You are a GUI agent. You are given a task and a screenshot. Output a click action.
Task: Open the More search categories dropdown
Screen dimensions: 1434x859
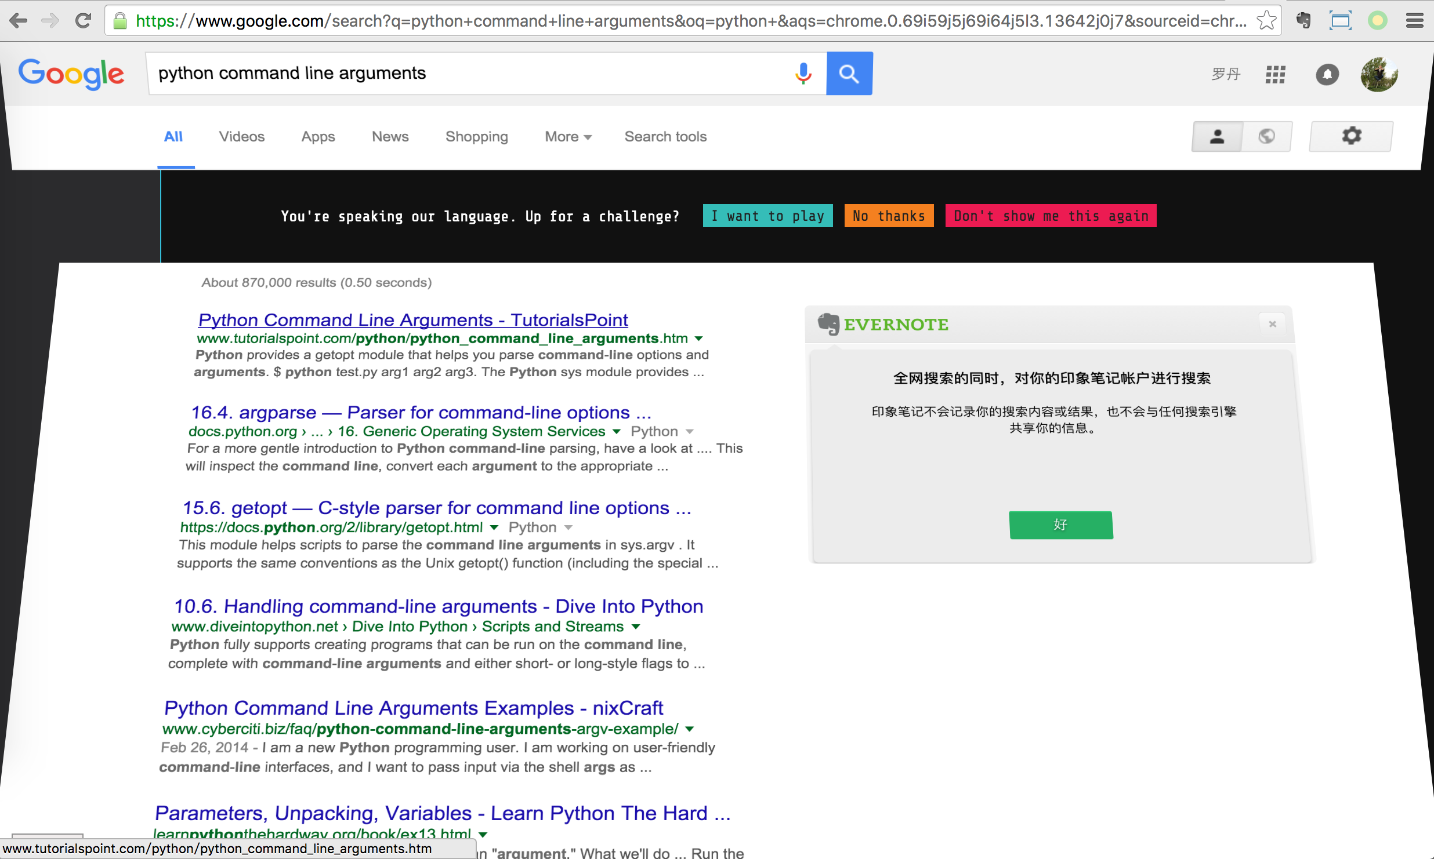tap(567, 137)
